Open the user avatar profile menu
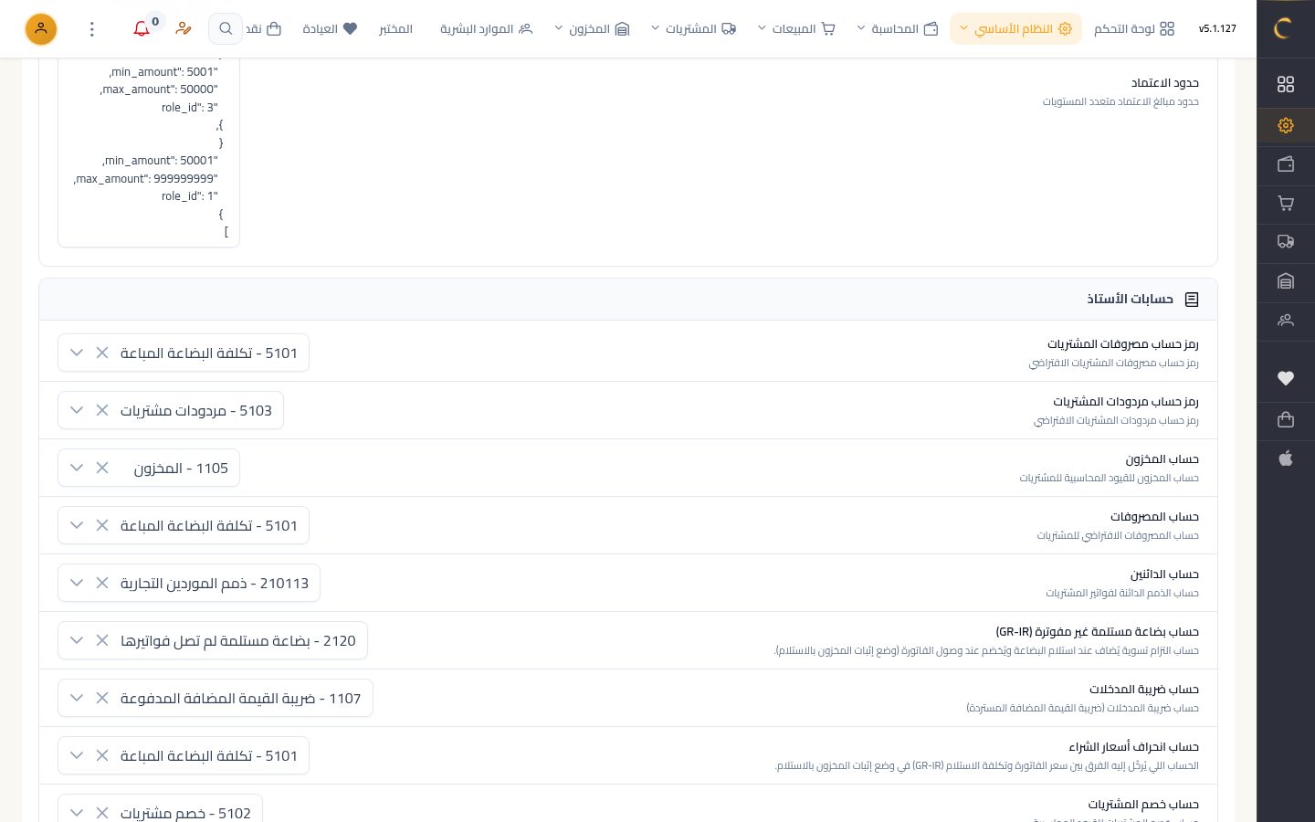The height and width of the screenshot is (822, 1315). pos(41,29)
